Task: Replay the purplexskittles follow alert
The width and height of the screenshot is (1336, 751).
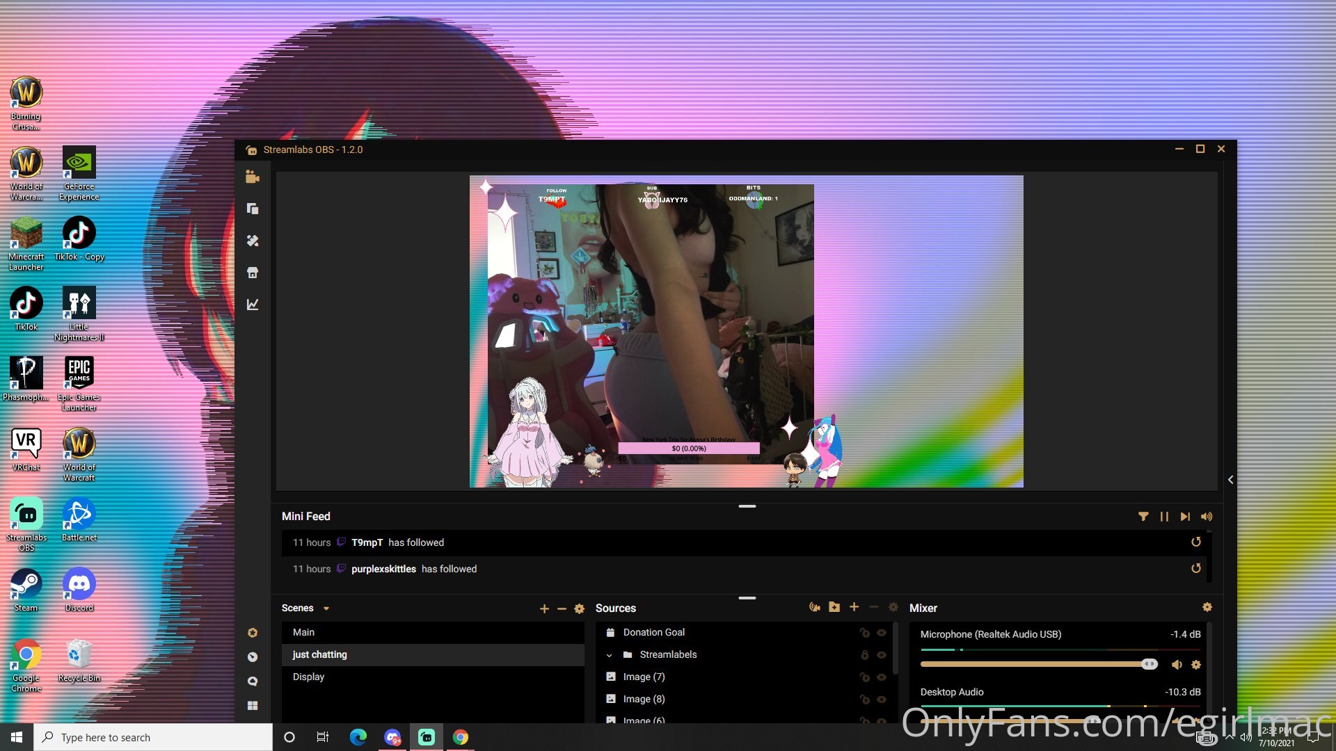Action: 1196,569
